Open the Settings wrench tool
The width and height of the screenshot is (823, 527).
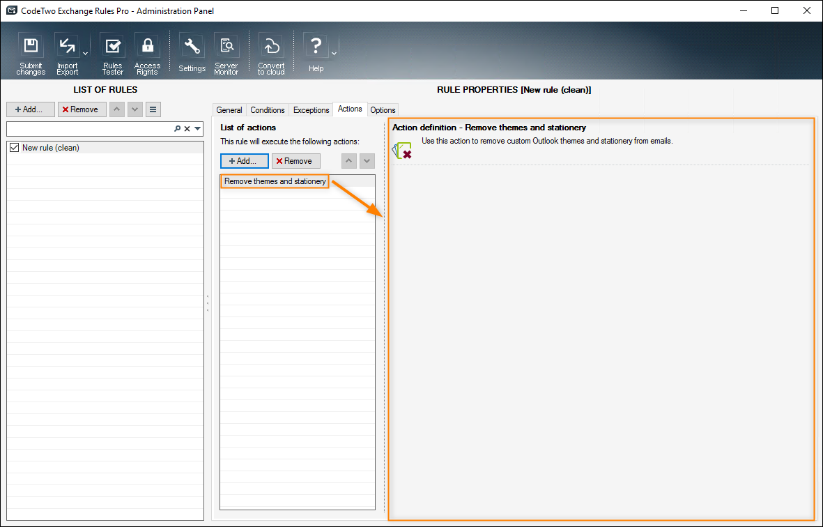[192, 54]
